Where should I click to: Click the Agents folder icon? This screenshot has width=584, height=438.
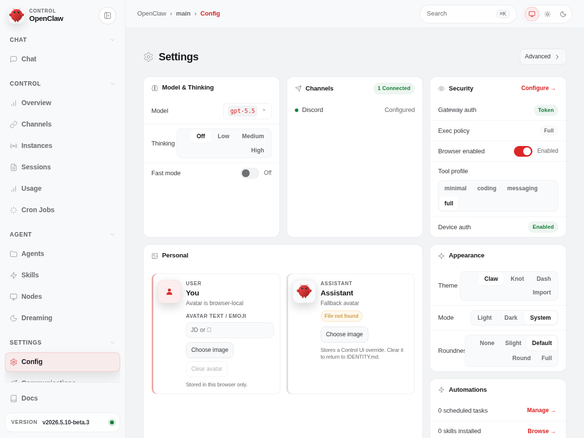click(x=14, y=254)
